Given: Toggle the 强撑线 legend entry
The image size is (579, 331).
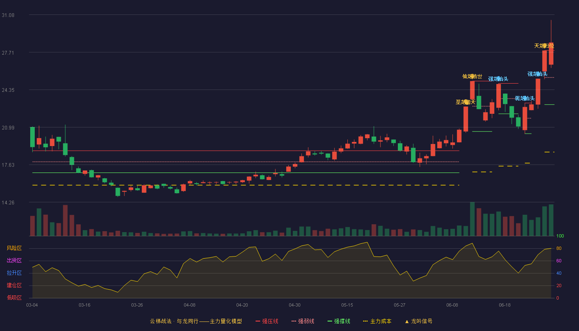Looking at the screenshot, I should tap(339, 321).
